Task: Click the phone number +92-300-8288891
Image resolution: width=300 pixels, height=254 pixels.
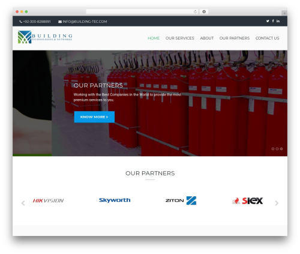Action: (37, 22)
